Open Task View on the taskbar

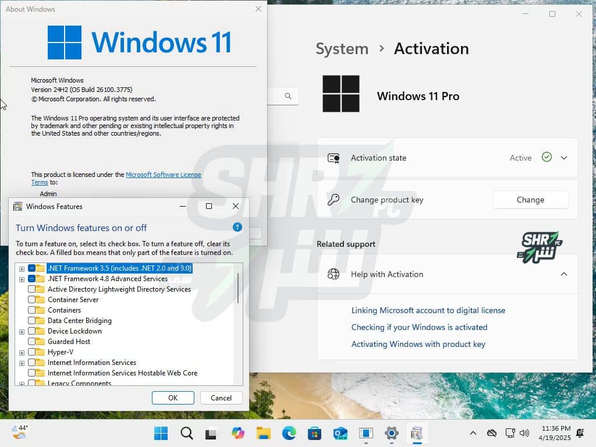(x=211, y=433)
